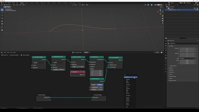Click the red X axis gizmo ball
This screenshot has height=112, width=199.
click(x=163, y=12)
